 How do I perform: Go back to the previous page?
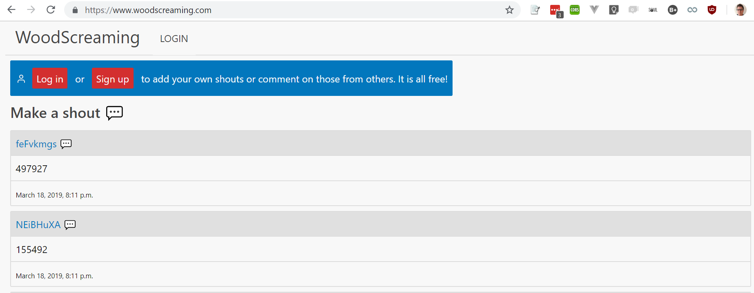11,10
